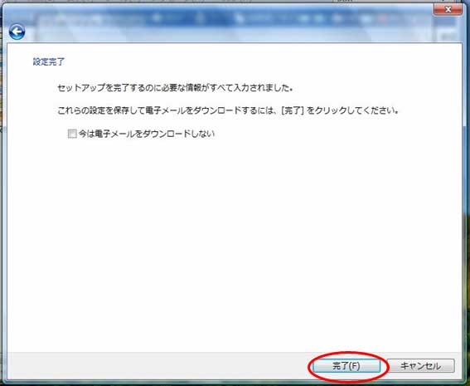Enable 今は電子メールをダウンロードしない checkbox
470x386 pixels.
(72, 134)
